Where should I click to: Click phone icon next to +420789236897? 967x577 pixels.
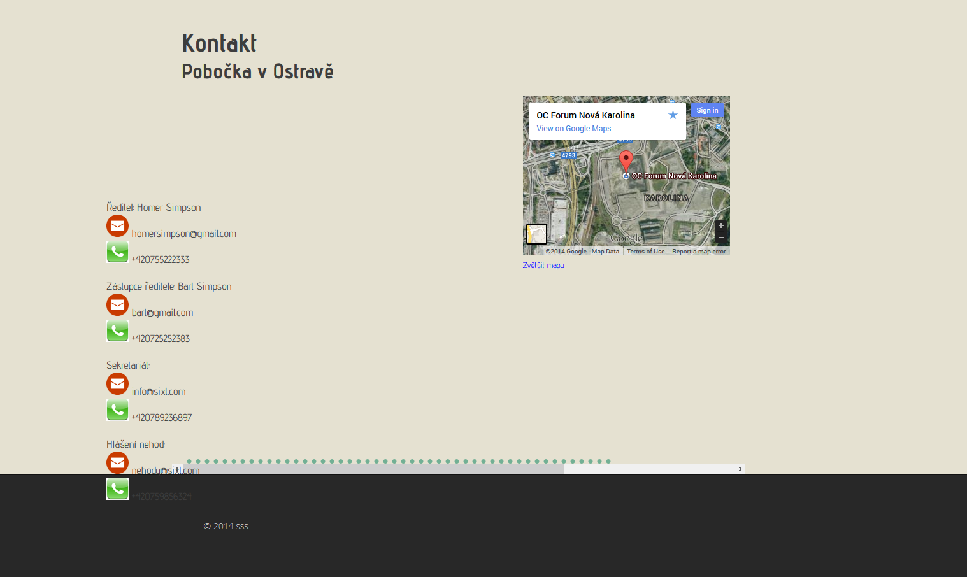tap(117, 410)
